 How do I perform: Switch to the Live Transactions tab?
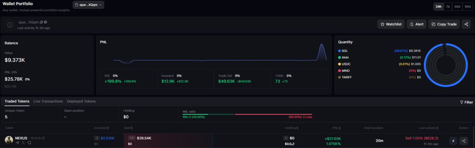click(x=48, y=101)
